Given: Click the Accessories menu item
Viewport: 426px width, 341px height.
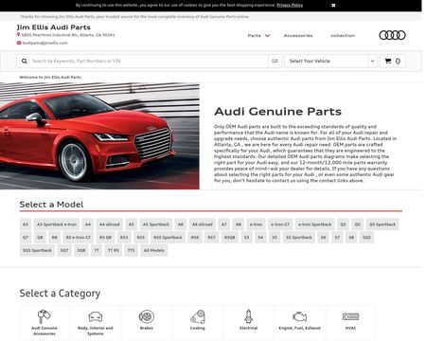Looking at the screenshot, I should (x=298, y=35).
